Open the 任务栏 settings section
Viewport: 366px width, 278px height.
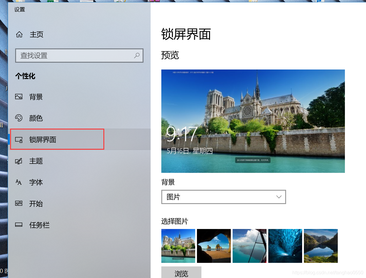39,225
